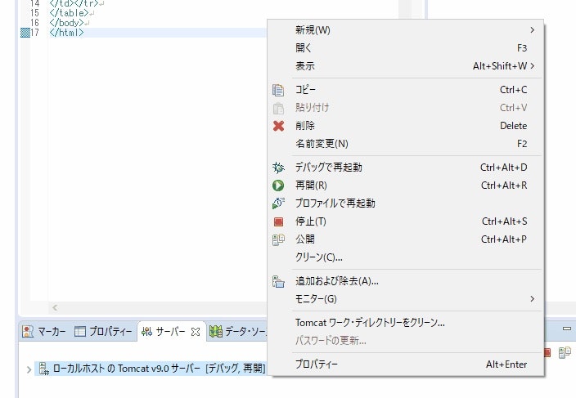The image size is (576, 398).
Task: Expand the Tomcat v9.0 server tree node
Action: click(x=29, y=369)
